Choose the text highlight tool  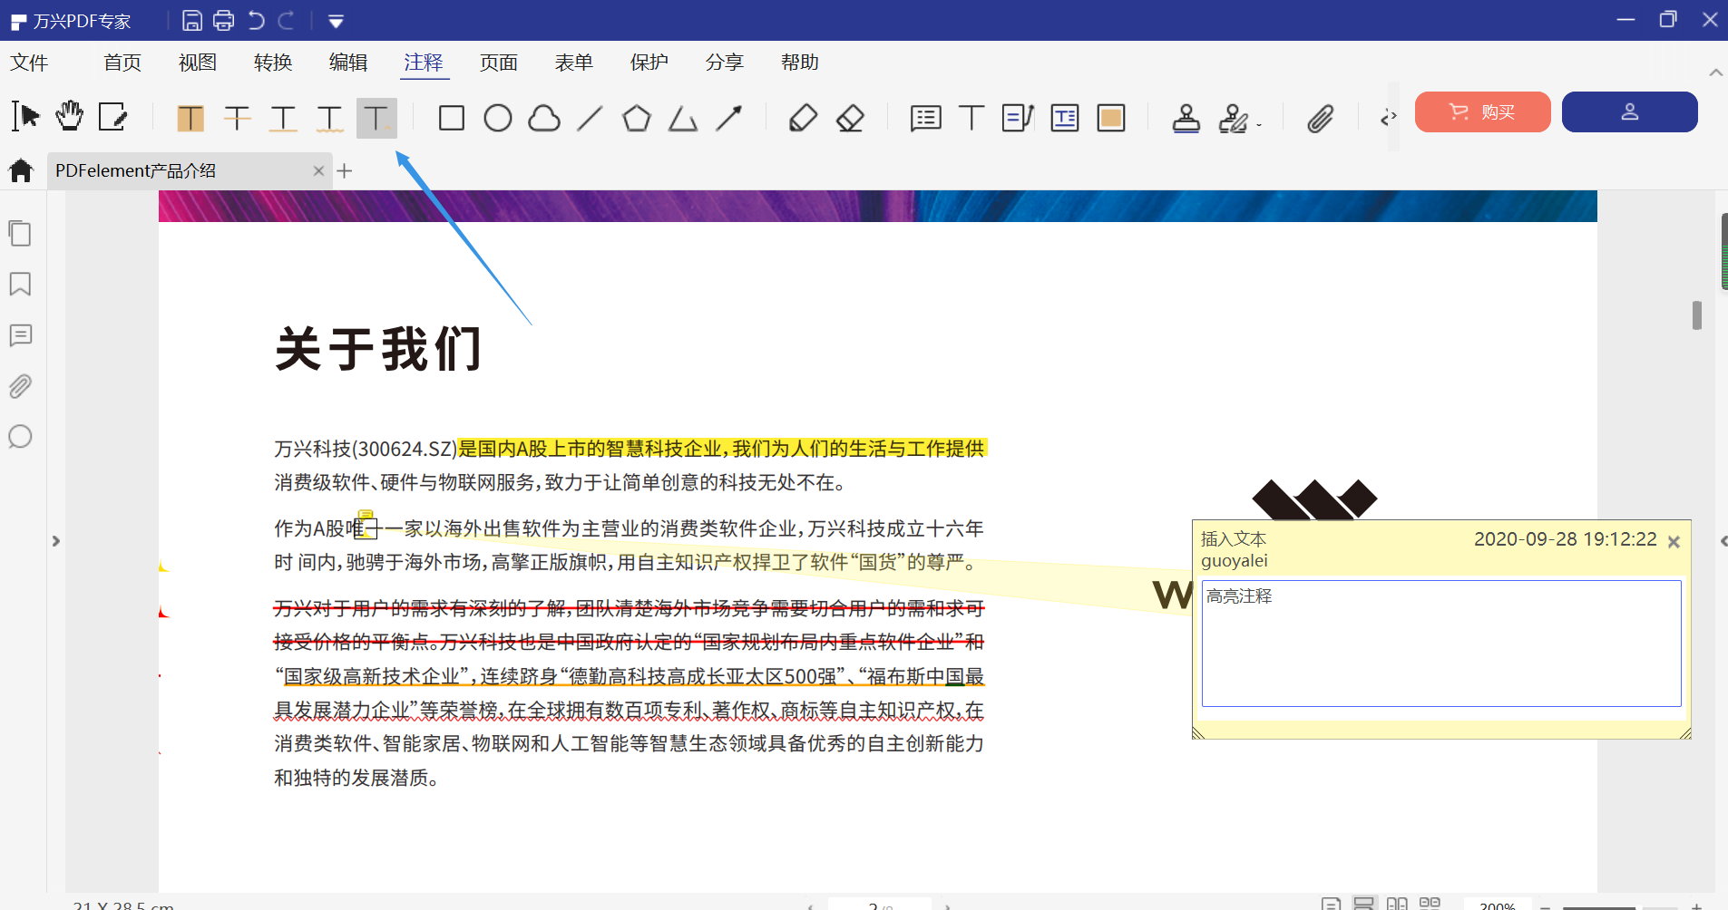(190, 118)
